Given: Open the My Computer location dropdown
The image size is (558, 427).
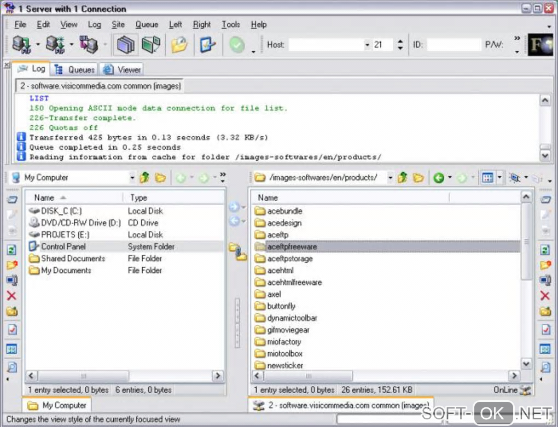Looking at the screenshot, I should pos(132,178).
